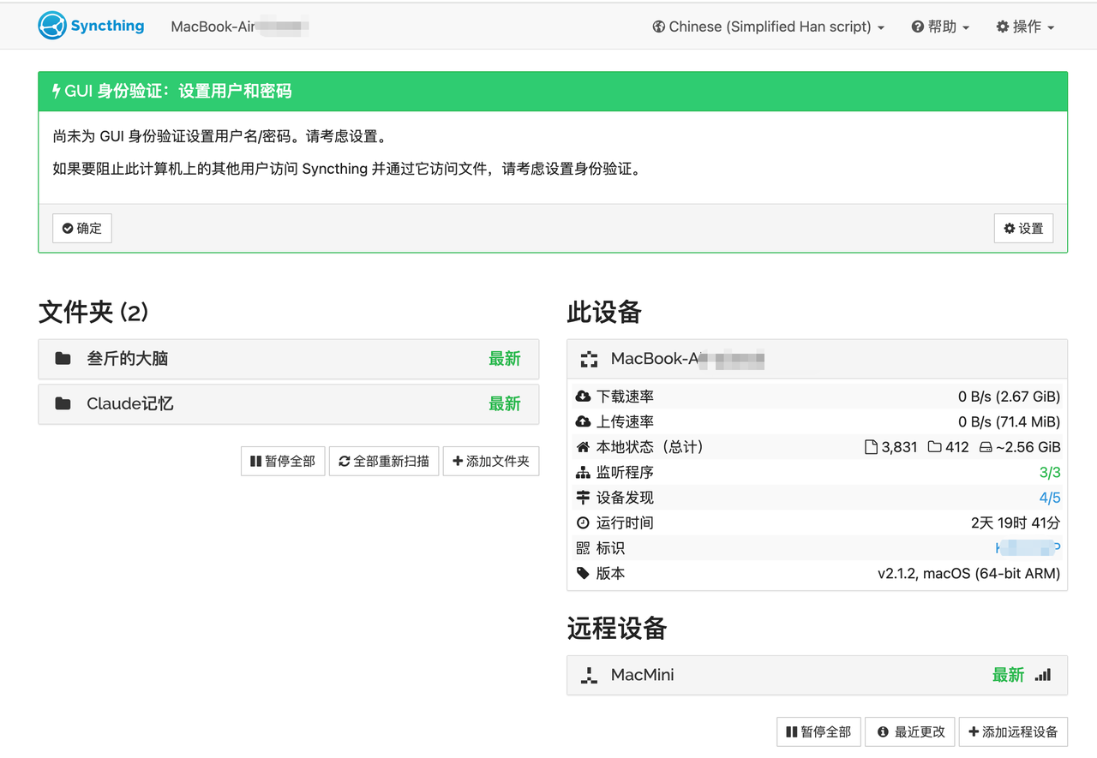This screenshot has width=1097, height=758.
Task: Collapse the MacBook-Air device panel header
Action: pyautogui.click(x=817, y=359)
